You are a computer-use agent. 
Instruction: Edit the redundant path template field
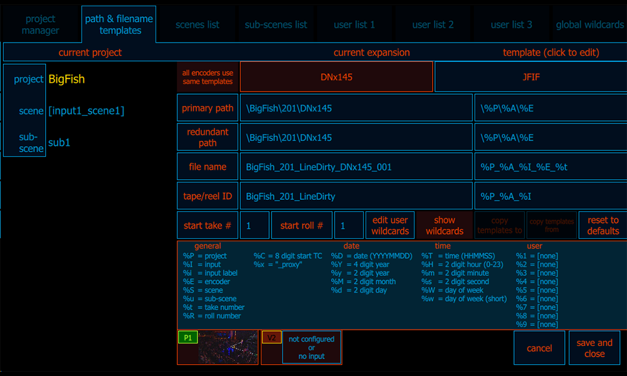pyautogui.click(x=551, y=137)
